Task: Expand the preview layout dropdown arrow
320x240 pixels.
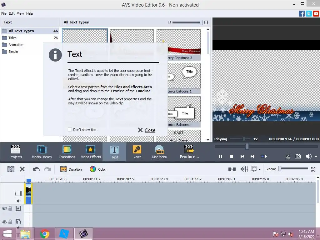Action: coord(260,169)
